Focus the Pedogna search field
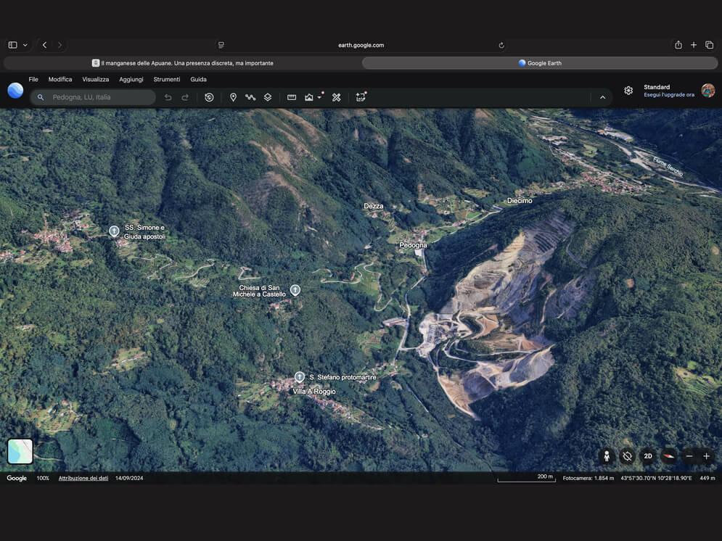The image size is (722, 541). (x=93, y=97)
